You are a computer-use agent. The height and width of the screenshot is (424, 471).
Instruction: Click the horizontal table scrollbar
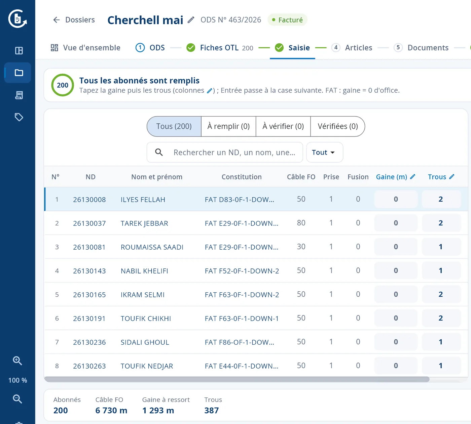pyautogui.click(x=237, y=379)
